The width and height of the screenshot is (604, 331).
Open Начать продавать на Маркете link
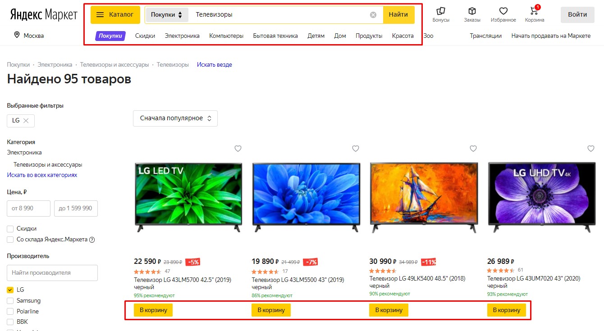[551, 36]
